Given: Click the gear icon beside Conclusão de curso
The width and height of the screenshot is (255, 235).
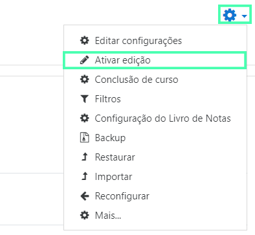Looking at the screenshot, I should tap(84, 80).
